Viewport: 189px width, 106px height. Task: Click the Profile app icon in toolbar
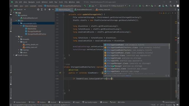coord(146,6)
